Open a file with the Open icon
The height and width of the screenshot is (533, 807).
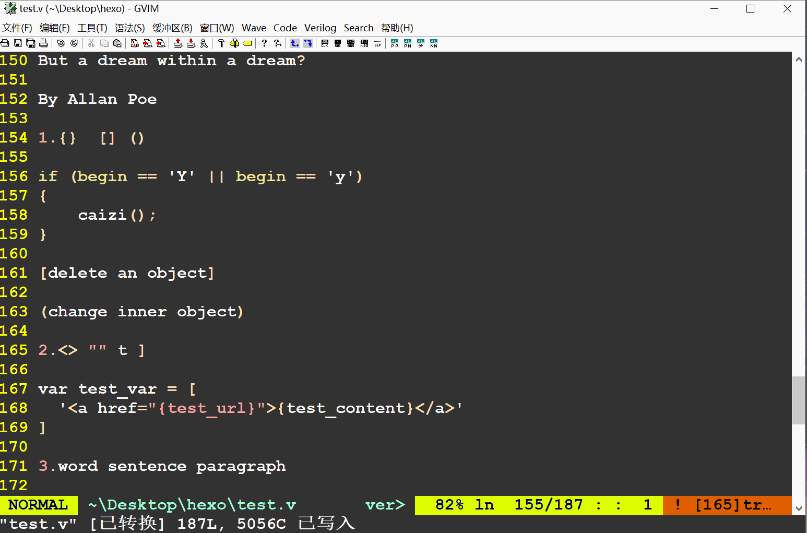(x=5, y=43)
